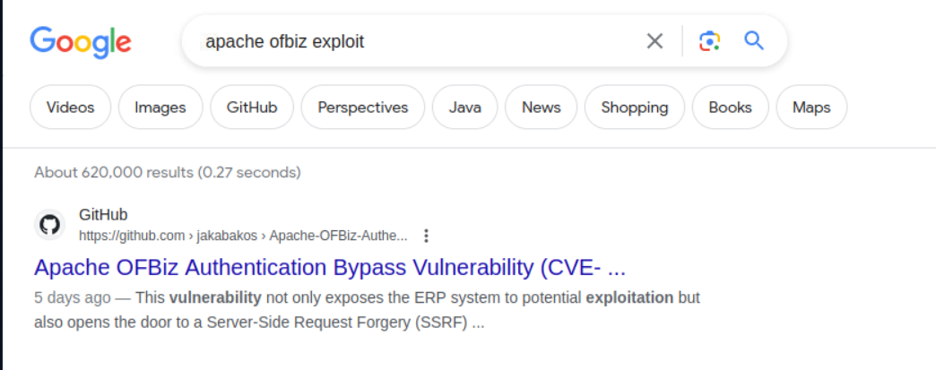Open the result's three-dot options menu
This screenshot has height=370, width=936.
click(426, 236)
